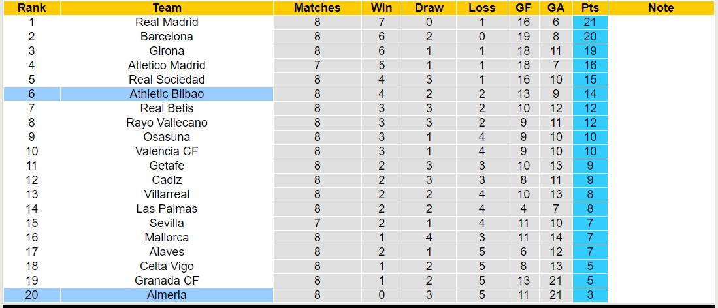This screenshot has height=308, width=718.
Task: Click the GA column header
Action: [x=556, y=8]
